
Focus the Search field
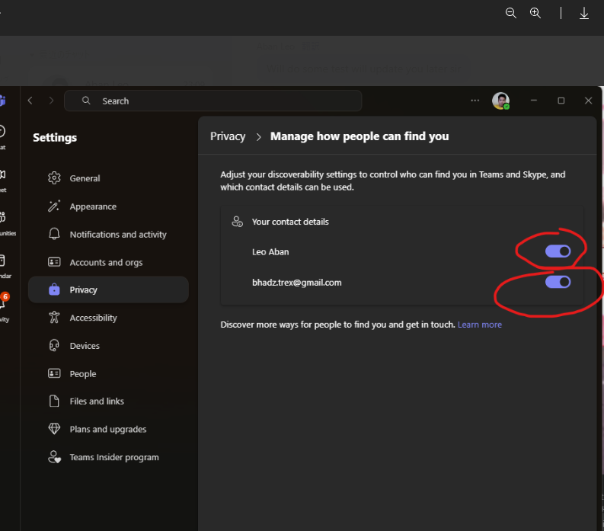coord(213,101)
